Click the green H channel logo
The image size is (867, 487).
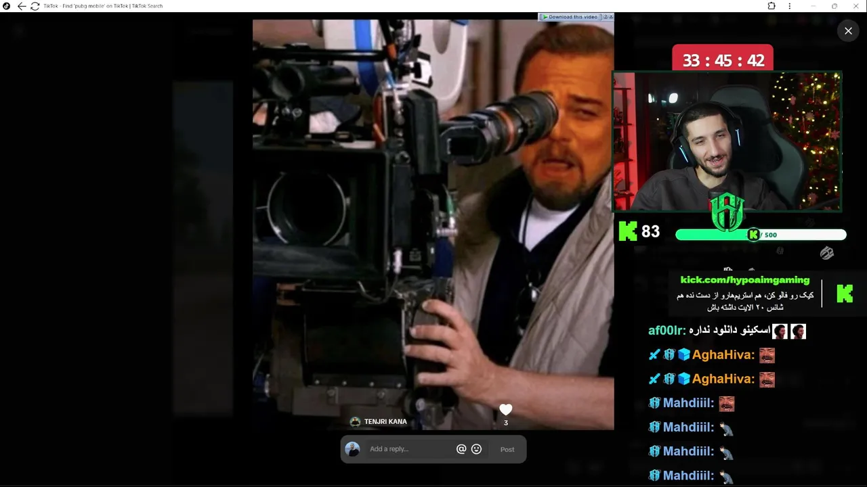(727, 211)
